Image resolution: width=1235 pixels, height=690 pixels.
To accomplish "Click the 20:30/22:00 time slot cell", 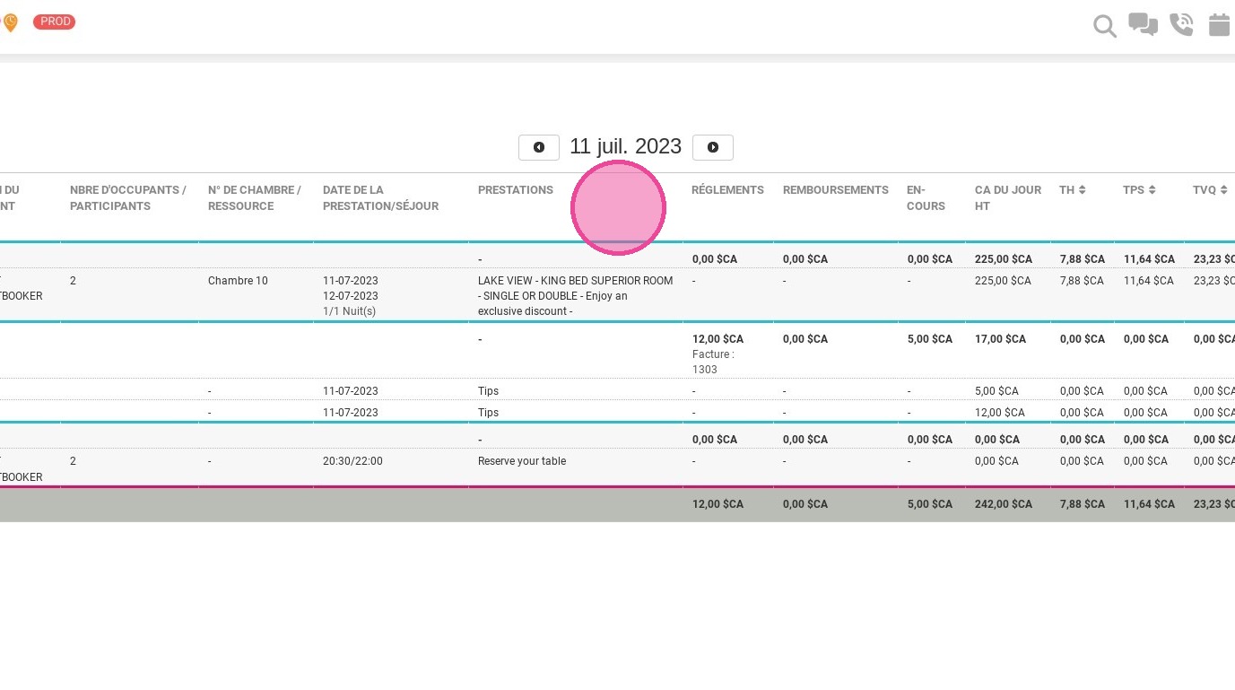I will 352,461.
